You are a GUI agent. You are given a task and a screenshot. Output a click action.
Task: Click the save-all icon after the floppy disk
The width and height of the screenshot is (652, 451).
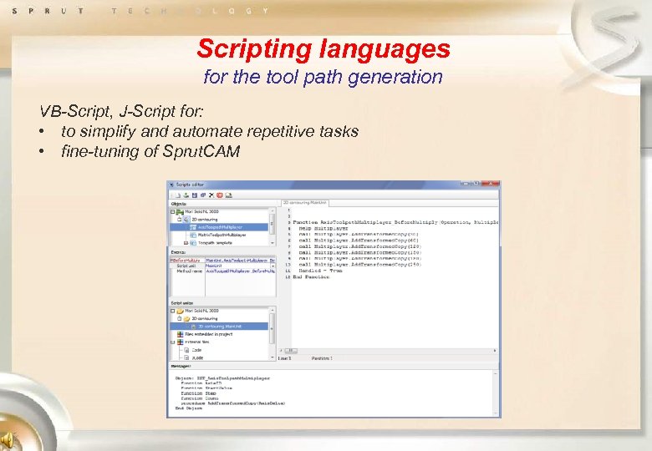tap(203, 195)
